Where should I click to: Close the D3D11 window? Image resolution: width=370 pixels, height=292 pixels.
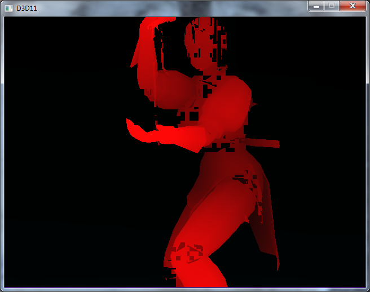pos(353,6)
